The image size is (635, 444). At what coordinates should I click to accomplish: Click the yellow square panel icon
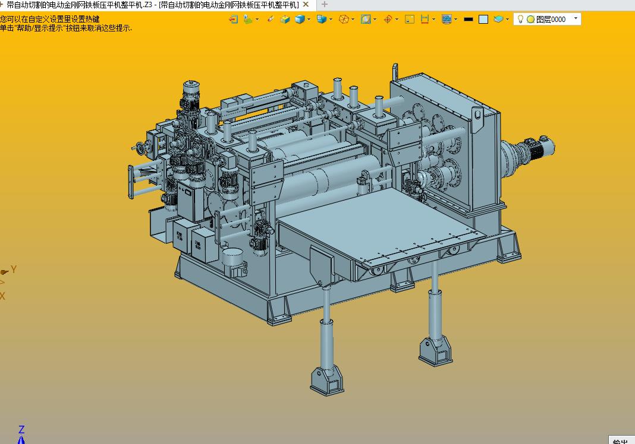pyautogui.click(x=410, y=19)
